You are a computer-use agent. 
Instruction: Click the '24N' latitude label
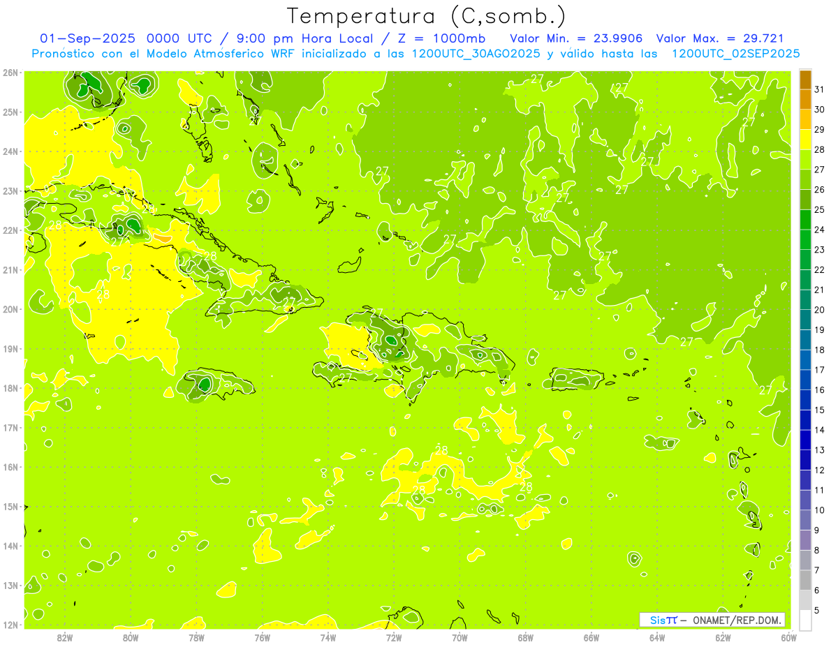pos(10,151)
